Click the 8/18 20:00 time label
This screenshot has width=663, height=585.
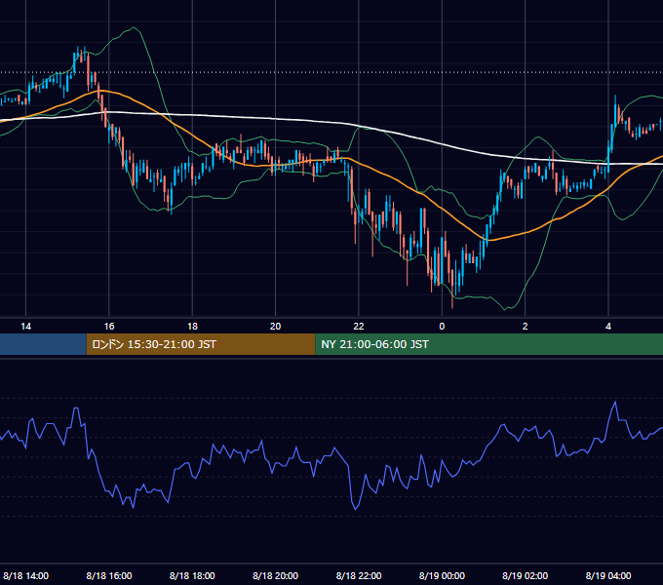[275, 575]
